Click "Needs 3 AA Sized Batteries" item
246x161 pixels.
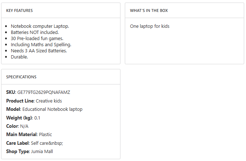(39, 51)
